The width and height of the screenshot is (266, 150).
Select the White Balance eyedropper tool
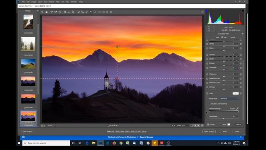tap(52, 12)
